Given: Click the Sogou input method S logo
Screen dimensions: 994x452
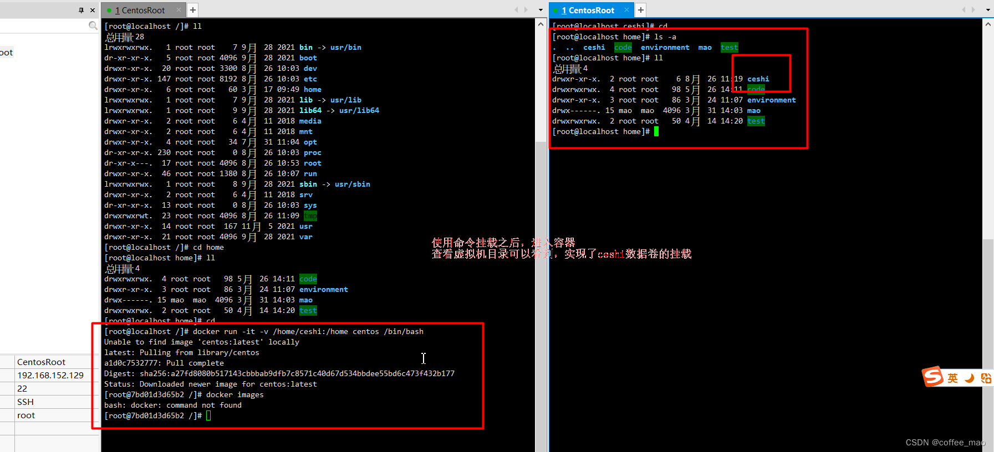Looking at the screenshot, I should click(932, 377).
